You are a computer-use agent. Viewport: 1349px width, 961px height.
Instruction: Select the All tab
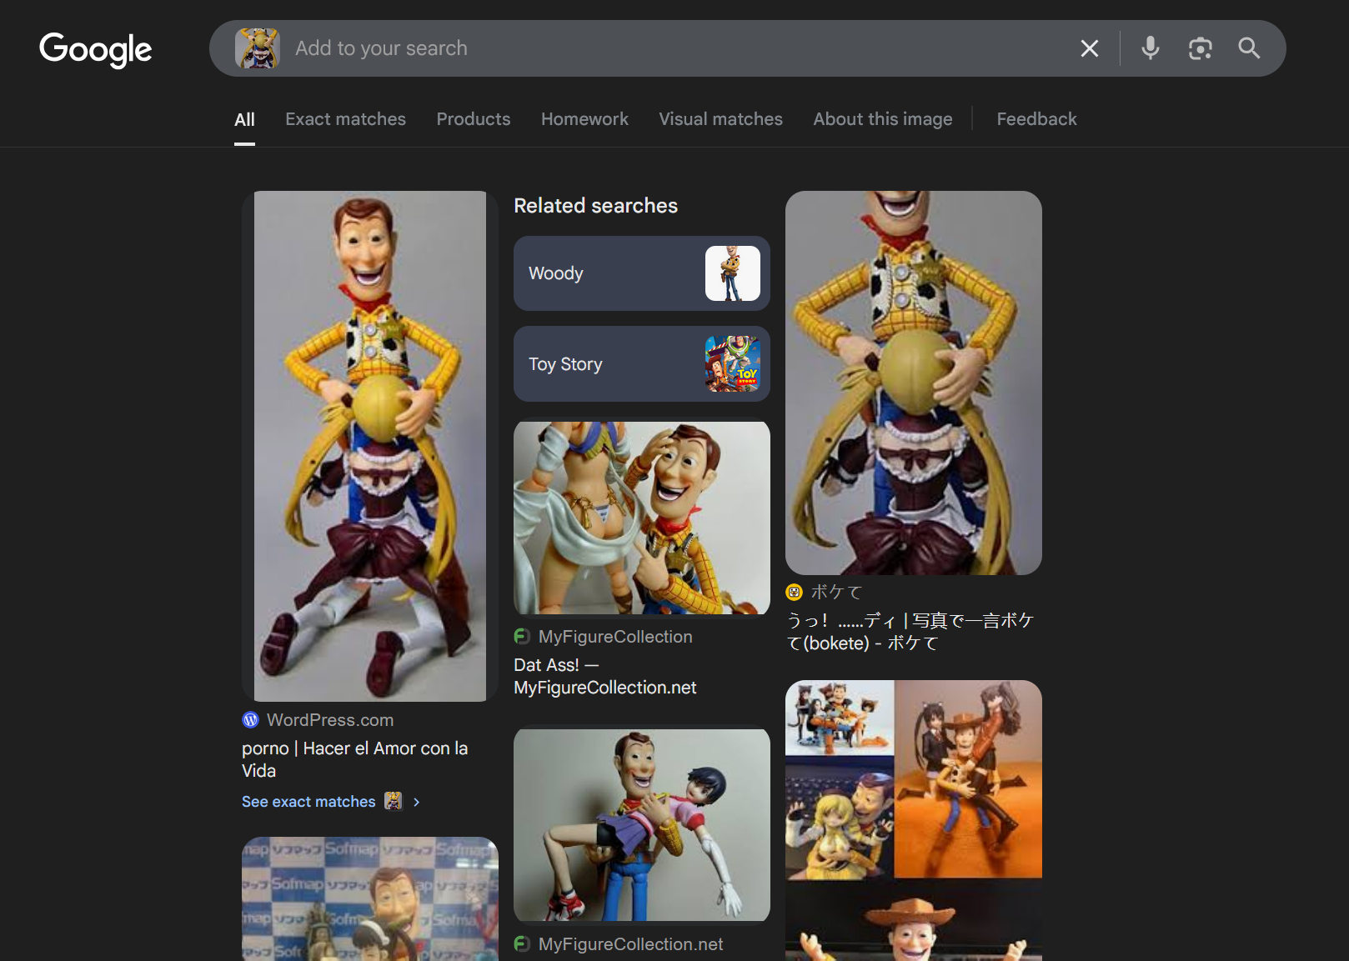point(244,119)
